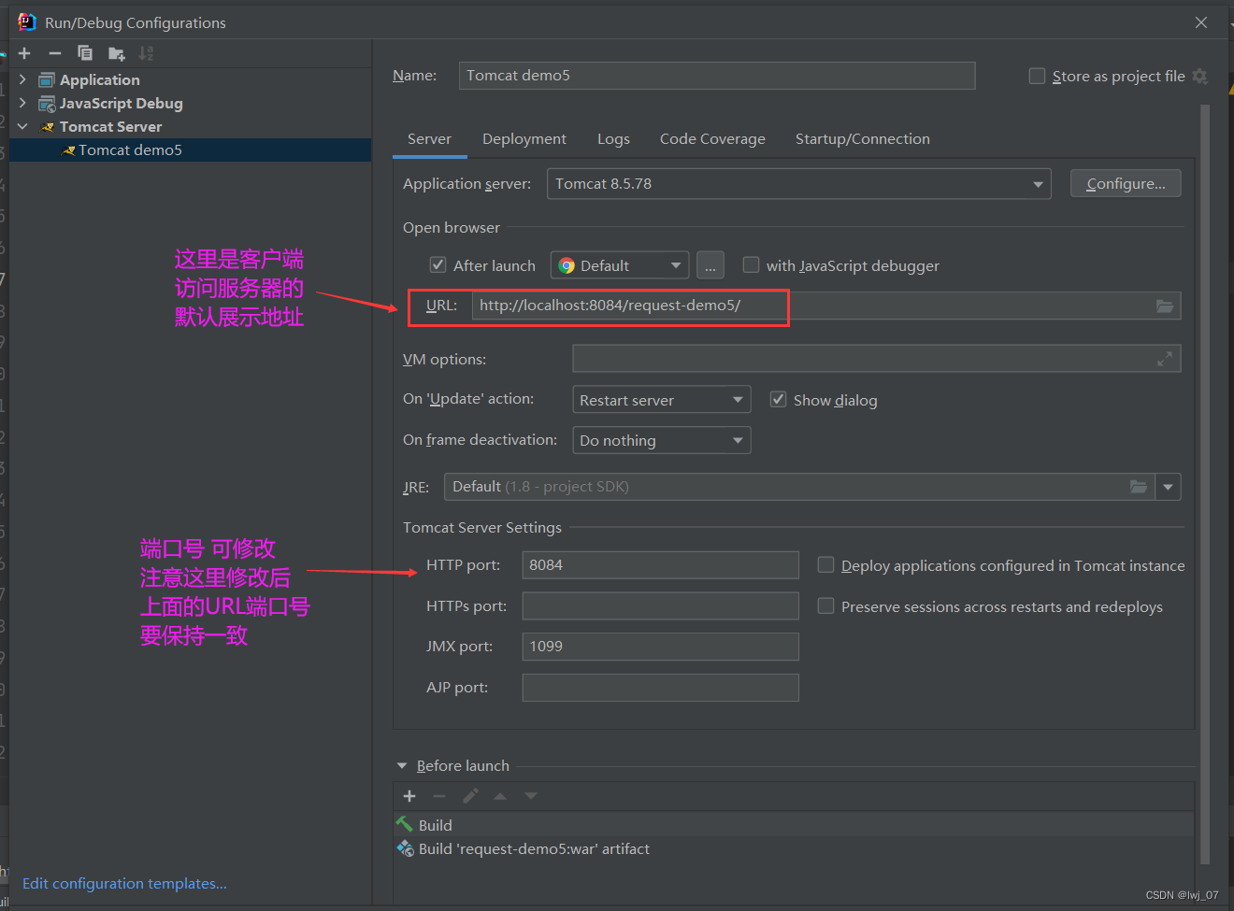Screen dimensions: 1234x911
Task: Enable Preserve sessions across restarts checkbox
Action: click(825, 605)
